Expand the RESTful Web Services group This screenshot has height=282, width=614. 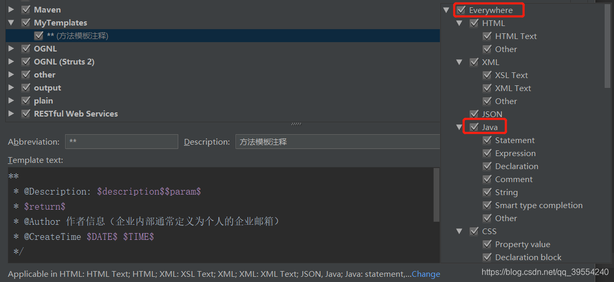pos(11,113)
